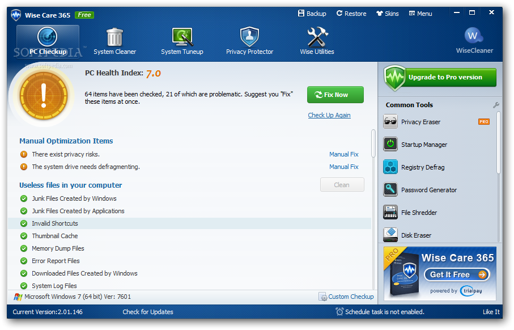The width and height of the screenshot is (514, 330).
Task: Click Like It in the status bar
Action: point(491,312)
